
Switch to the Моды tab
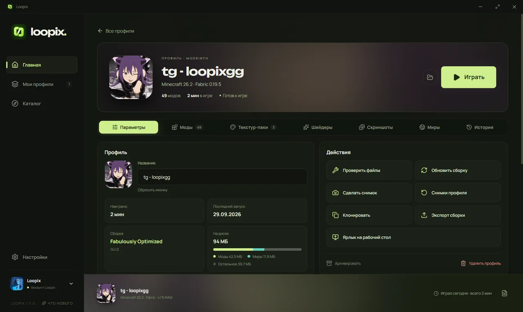pyautogui.click(x=187, y=127)
